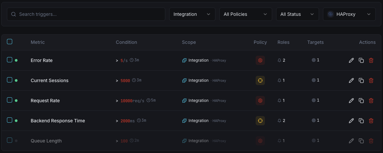Delete the Backend Response Time trigger
This screenshot has width=383, height=153.
click(x=371, y=121)
